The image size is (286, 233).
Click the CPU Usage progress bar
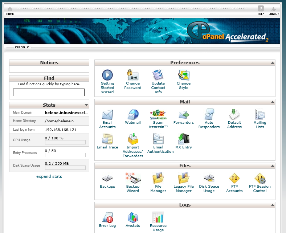coord(65,142)
